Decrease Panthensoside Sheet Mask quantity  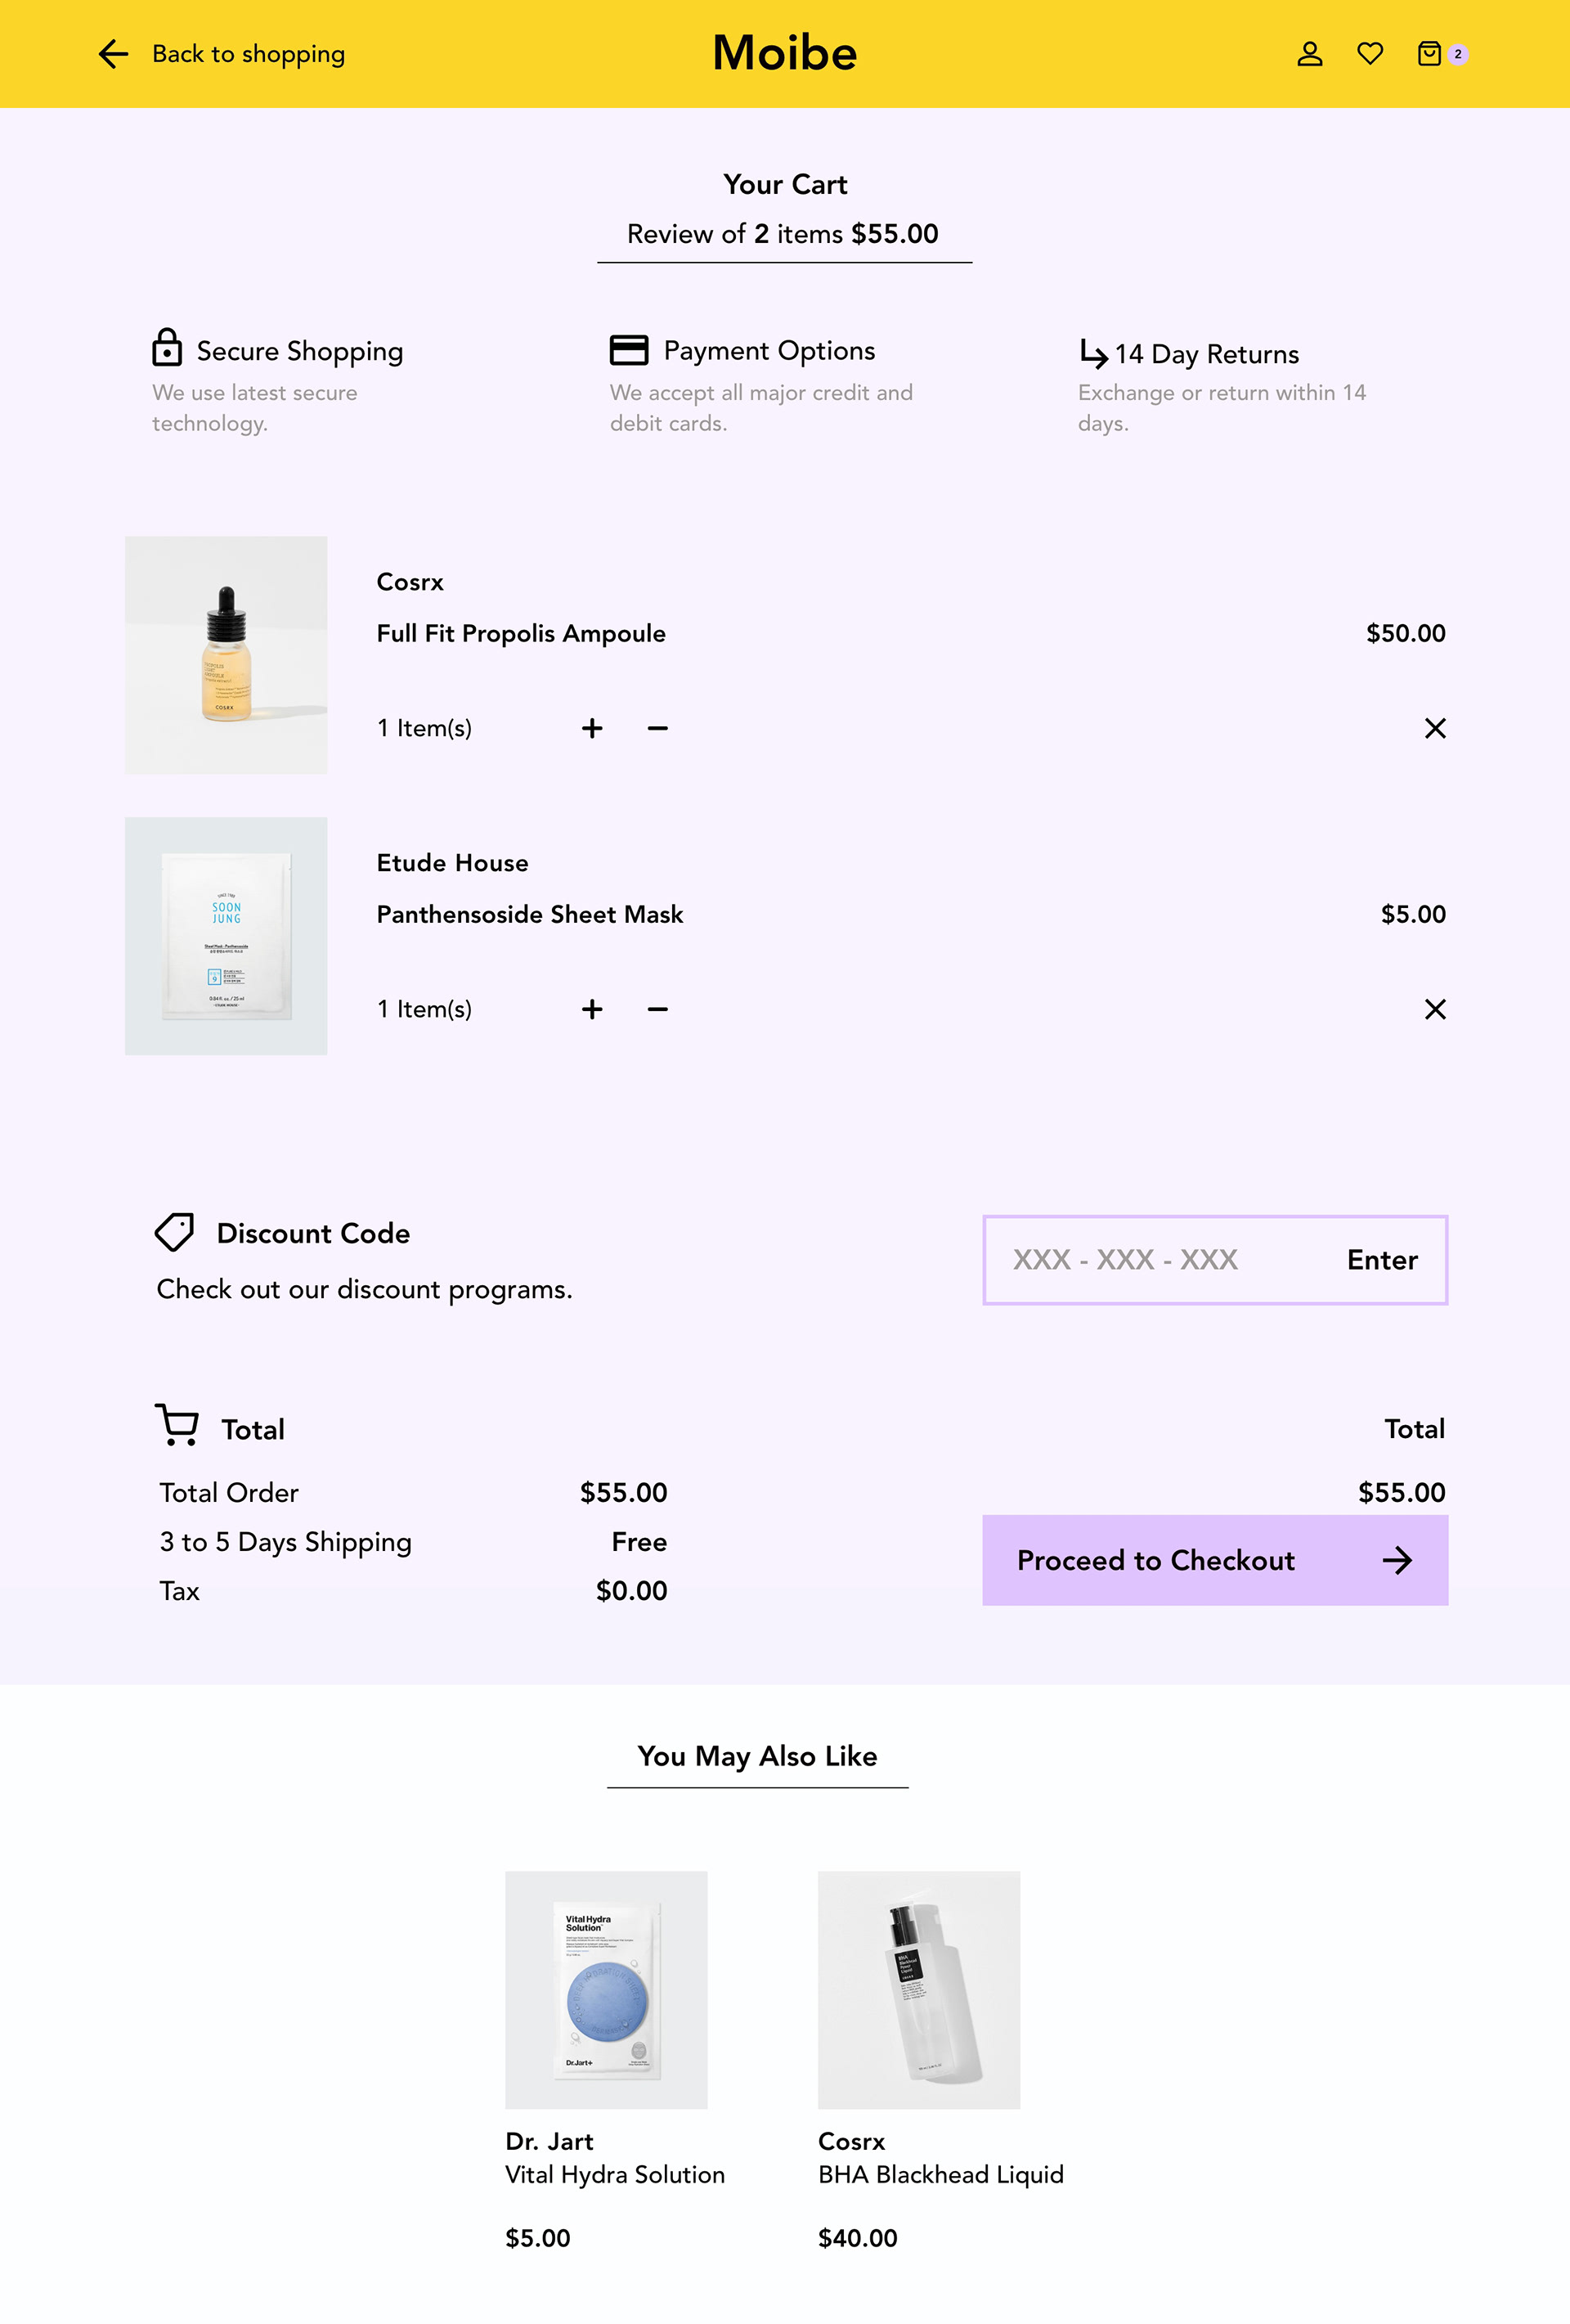(657, 1009)
